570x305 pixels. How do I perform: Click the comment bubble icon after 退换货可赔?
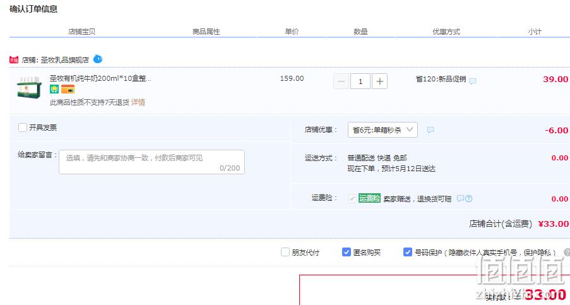[x=460, y=198]
